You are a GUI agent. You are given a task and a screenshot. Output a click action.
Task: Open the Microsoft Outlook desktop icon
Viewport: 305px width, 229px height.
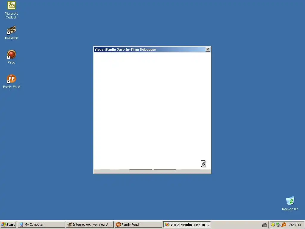tap(12, 10)
